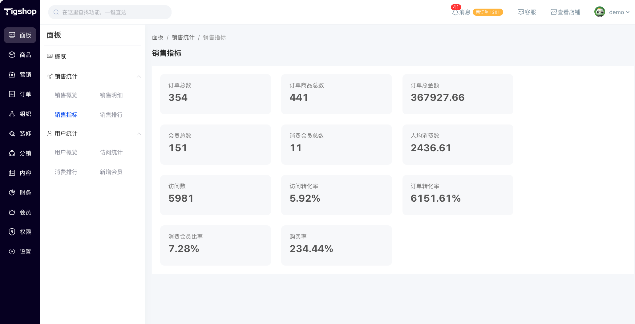The height and width of the screenshot is (324, 635).
Task: Open the 访问统计 submenu item
Action: click(111, 152)
